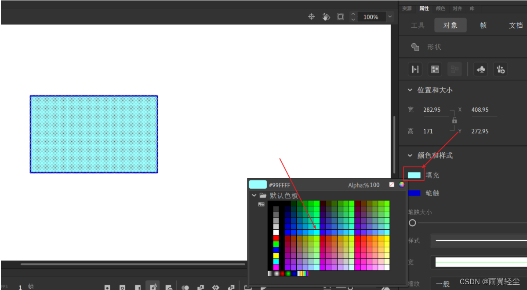The height and width of the screenshot is (290, 527).
Task: Open the 填充 fill color swatch
Action: [414, 175]
